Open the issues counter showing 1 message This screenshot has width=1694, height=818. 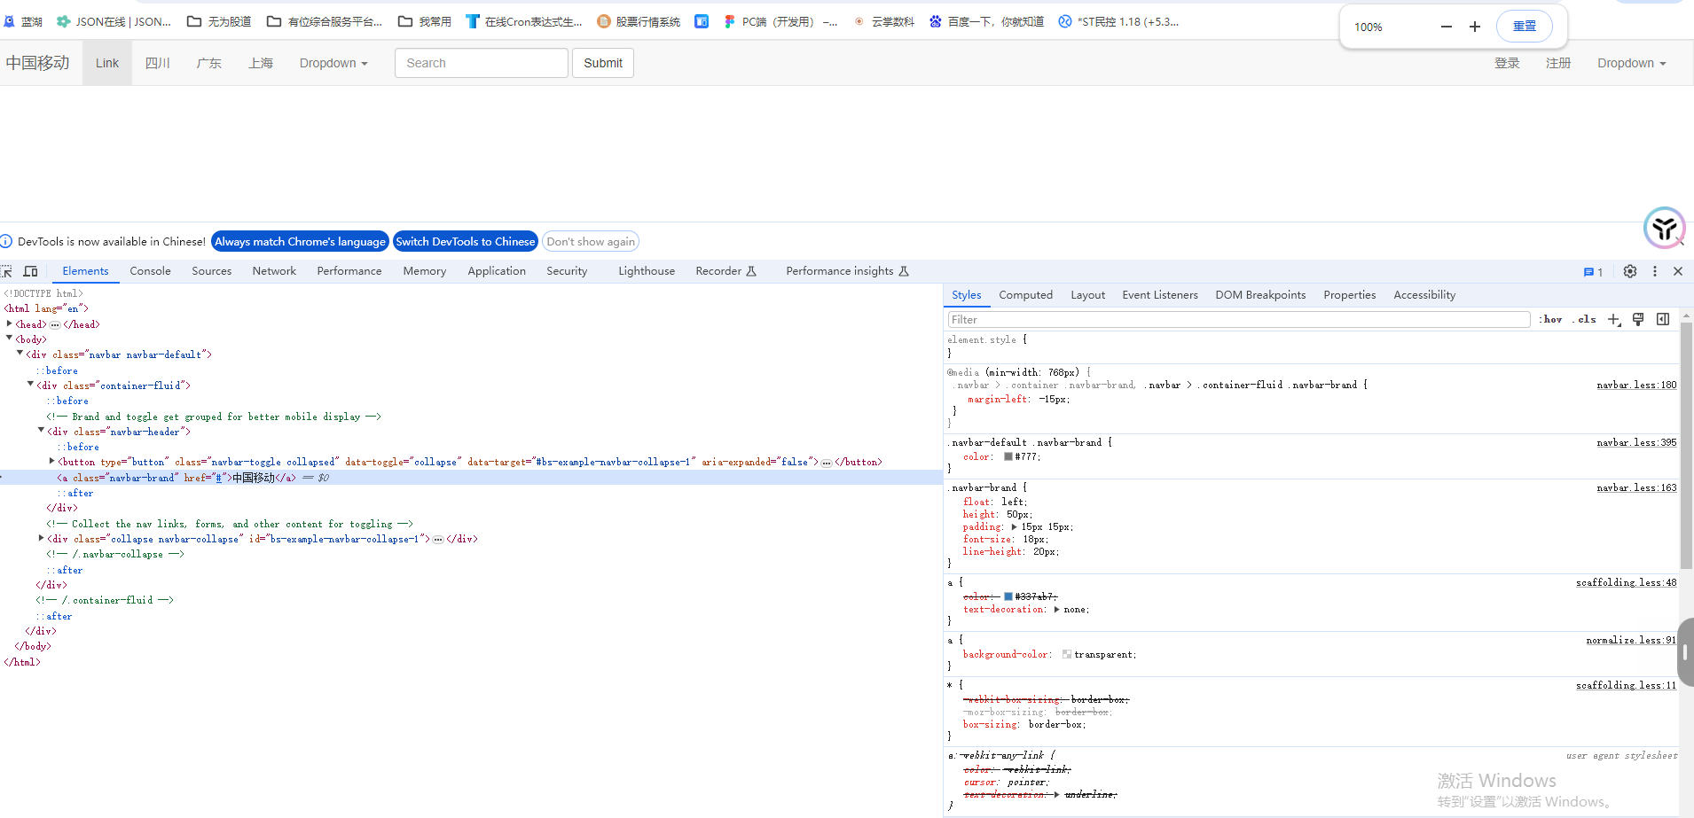pos(1594,272)
